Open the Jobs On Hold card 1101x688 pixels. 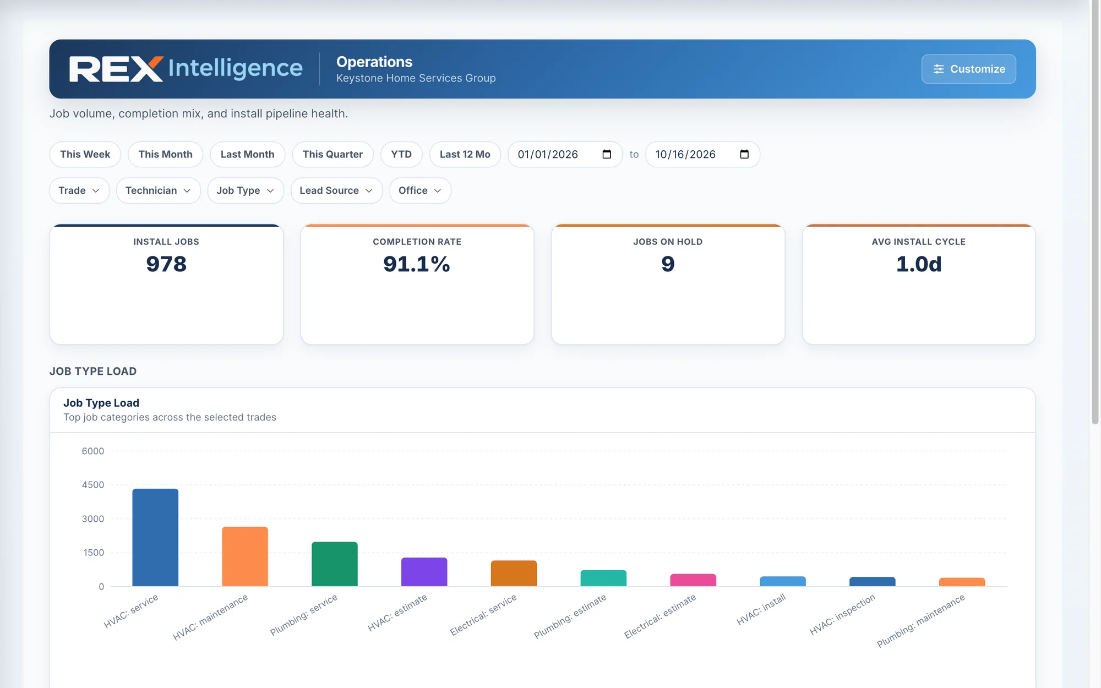coord(668,285)
